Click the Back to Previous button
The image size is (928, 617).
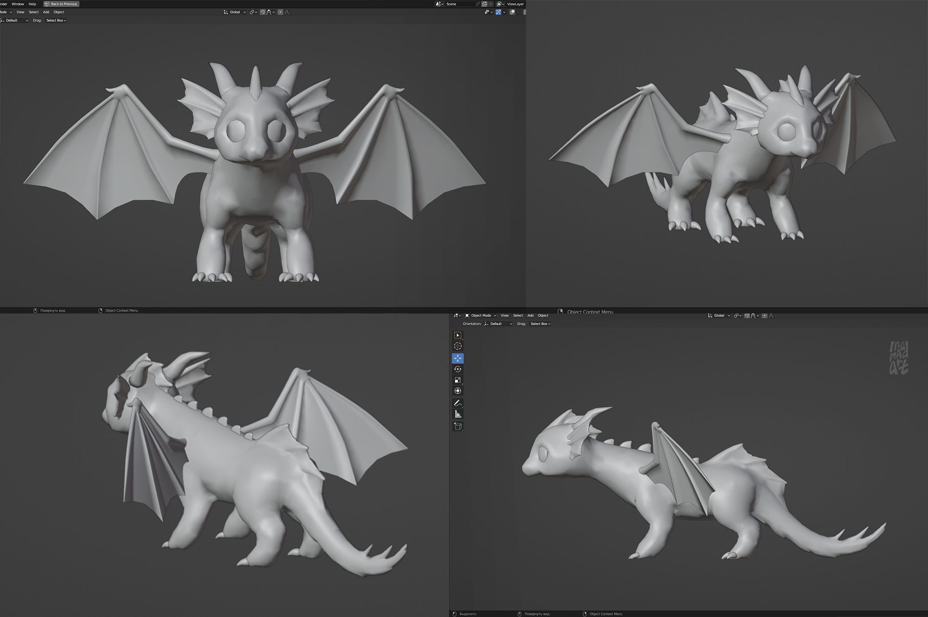point(61,4)
